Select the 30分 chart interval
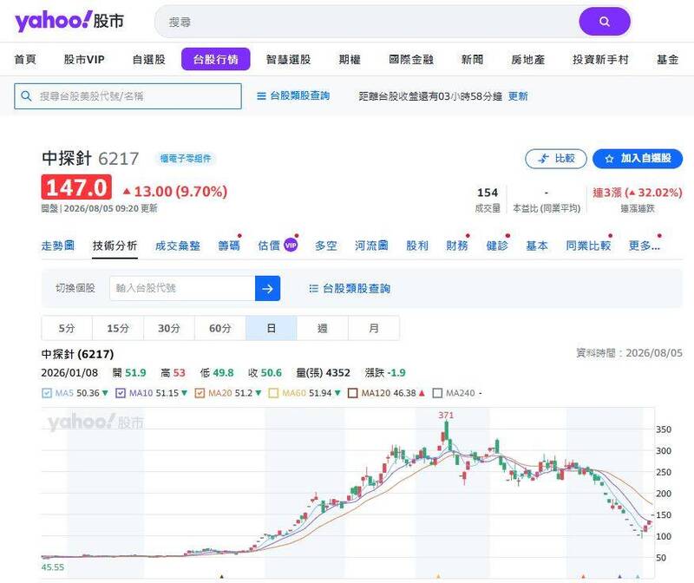The width and height of the screenshot is (694, 583). [x=169, y=328]
